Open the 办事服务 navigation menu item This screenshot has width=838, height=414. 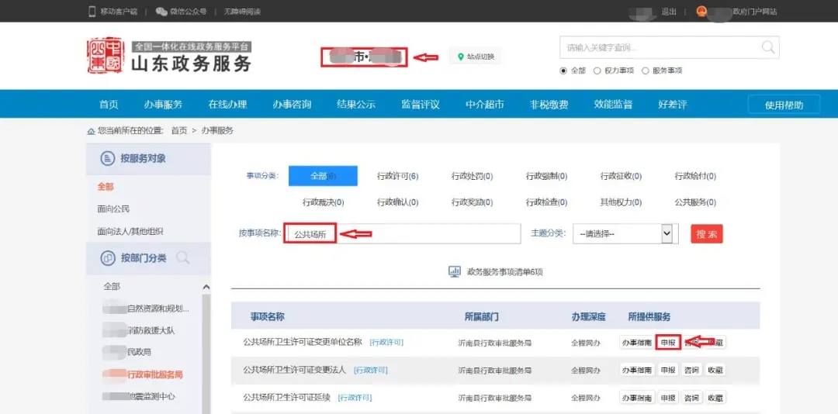[163, 105]
